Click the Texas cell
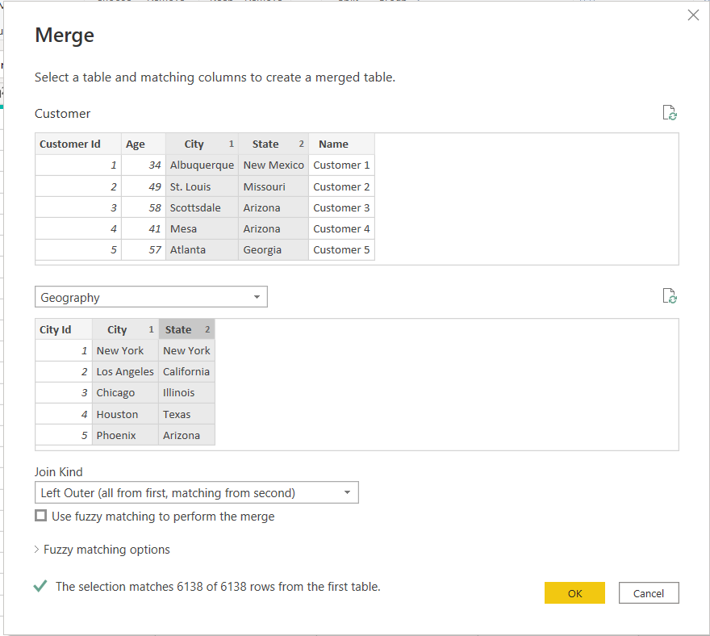The image size is (710, 636). click(186, 414)
